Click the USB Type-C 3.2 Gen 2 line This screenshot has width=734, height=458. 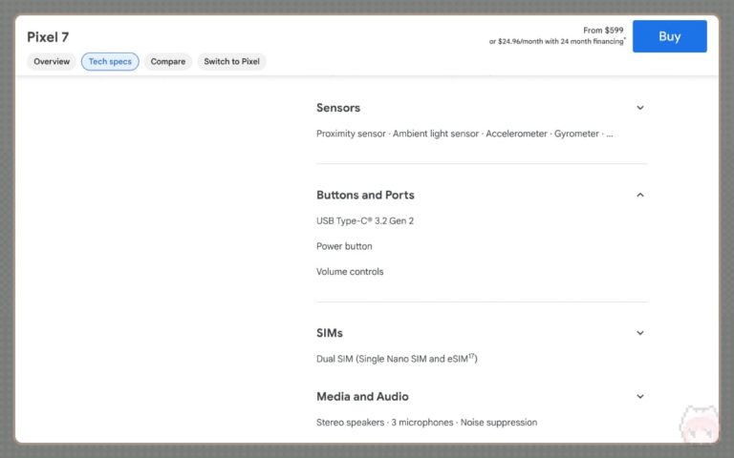tap(365, 220)
